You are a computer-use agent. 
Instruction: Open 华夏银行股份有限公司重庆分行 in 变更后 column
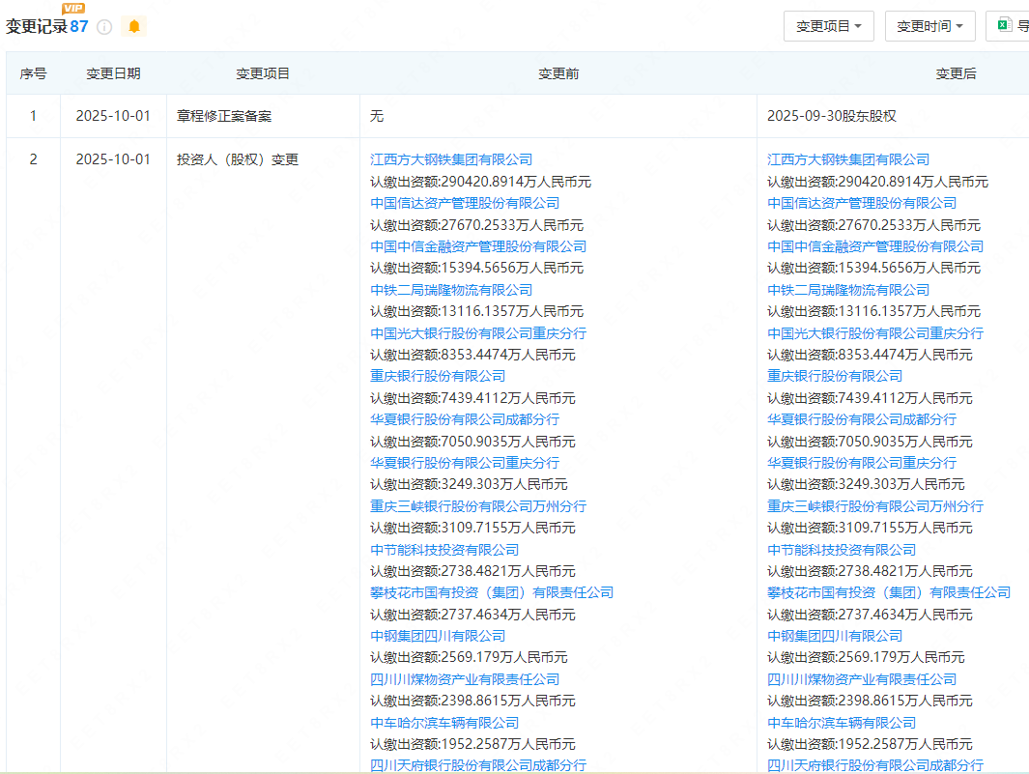[x=862, y=463]
